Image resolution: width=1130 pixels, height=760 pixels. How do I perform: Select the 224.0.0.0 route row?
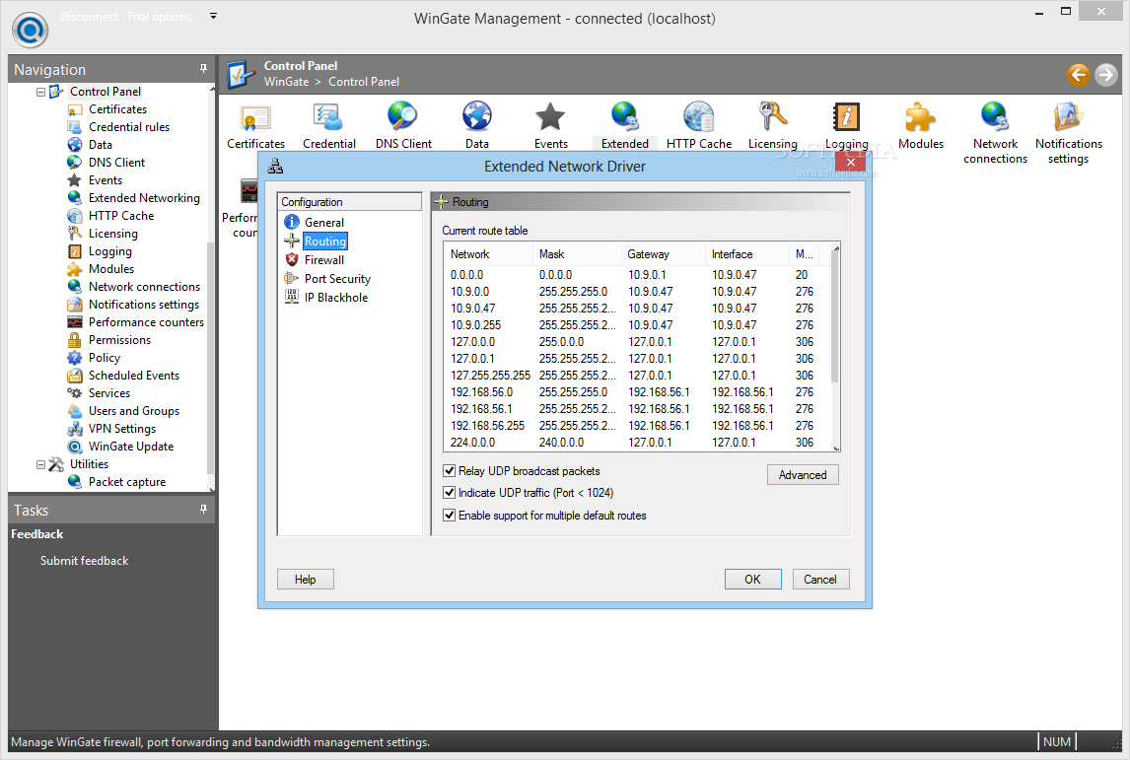[638, 443]
